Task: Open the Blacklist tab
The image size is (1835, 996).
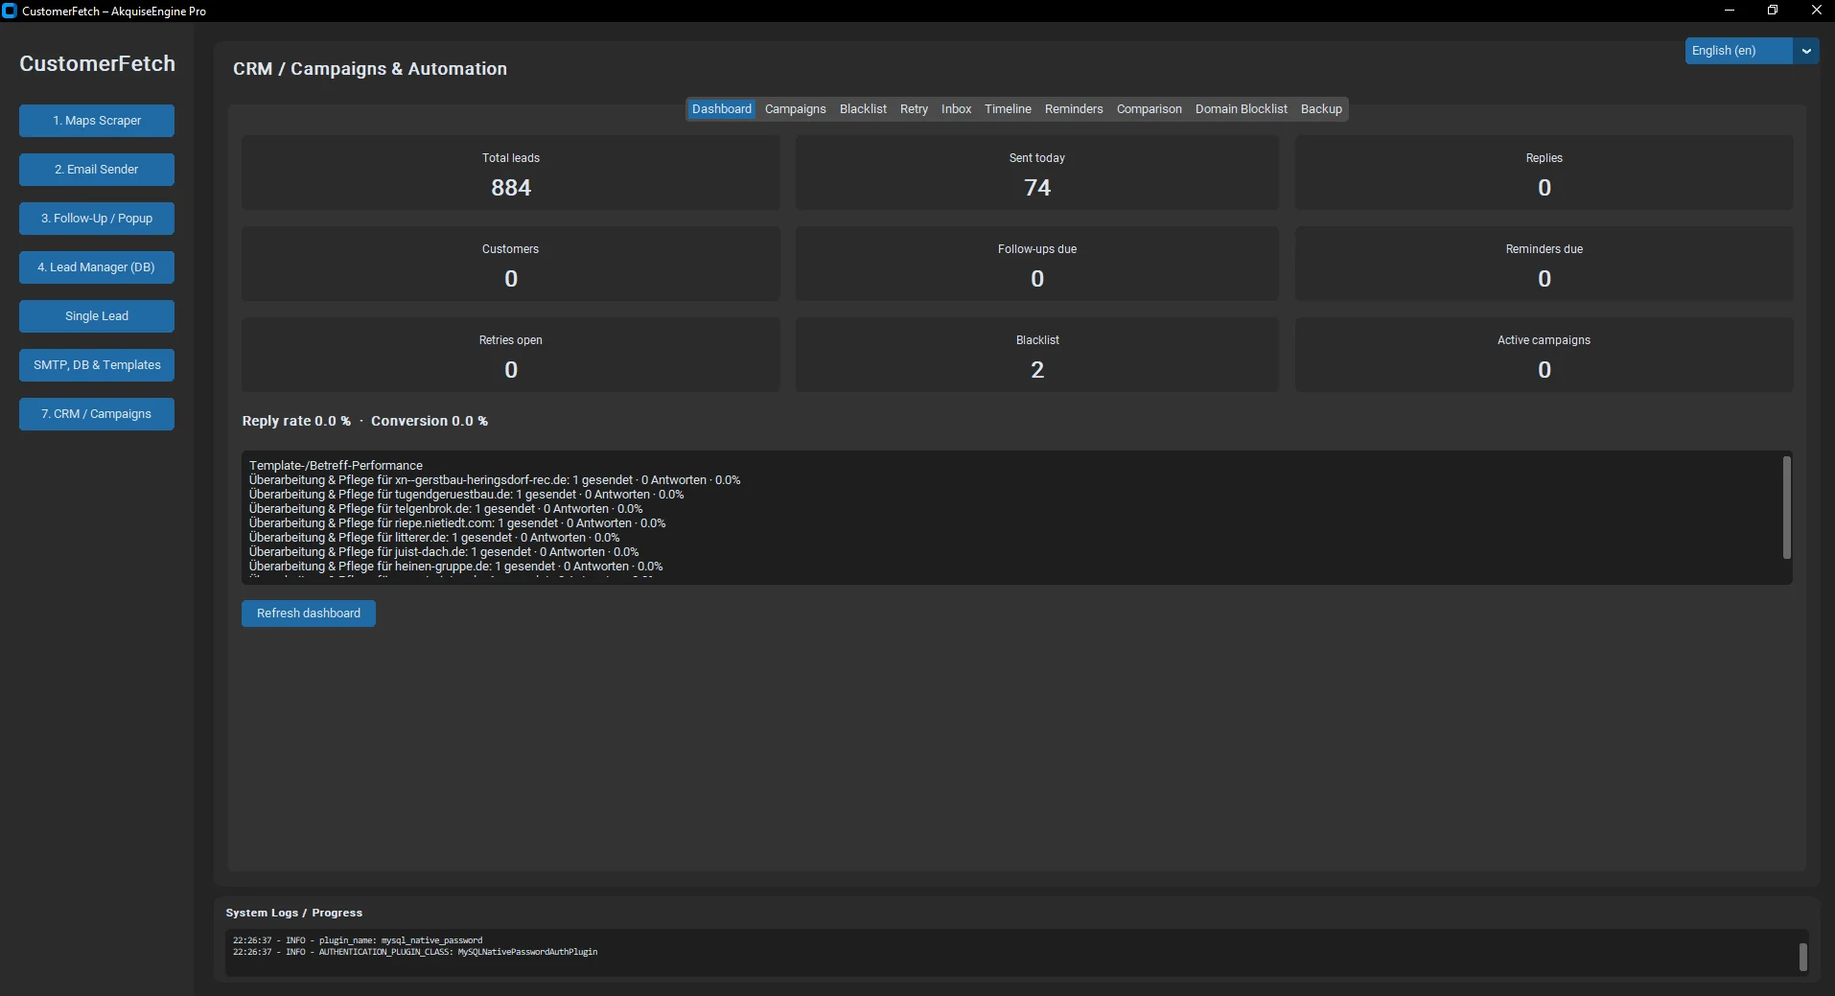Action: click(x=863, y=109)
